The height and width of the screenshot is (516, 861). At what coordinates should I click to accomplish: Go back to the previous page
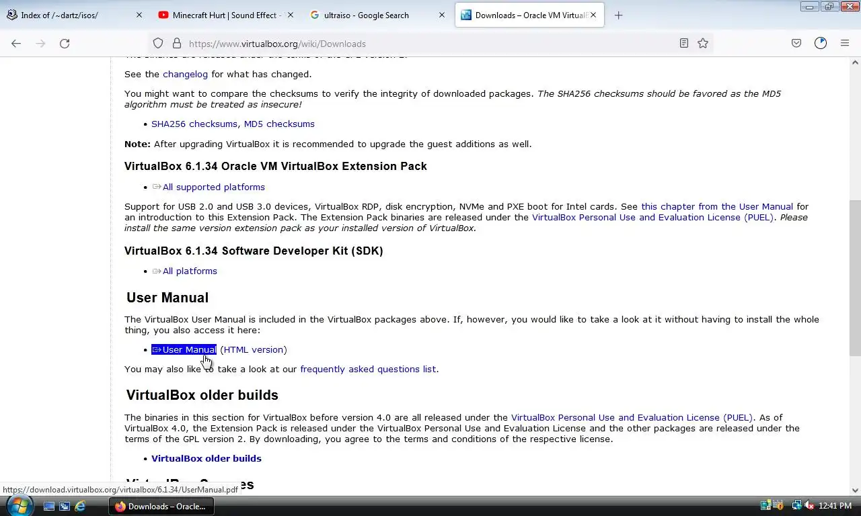[16, 43]
